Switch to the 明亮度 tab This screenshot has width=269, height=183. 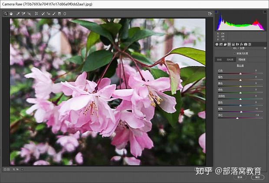[x=242, y=60]
